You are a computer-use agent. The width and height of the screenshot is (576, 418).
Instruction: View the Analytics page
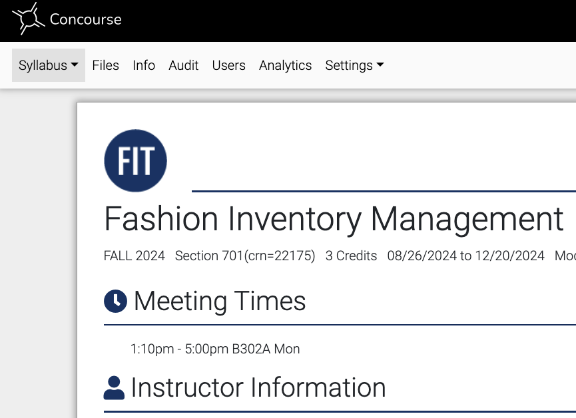point(285,65)
